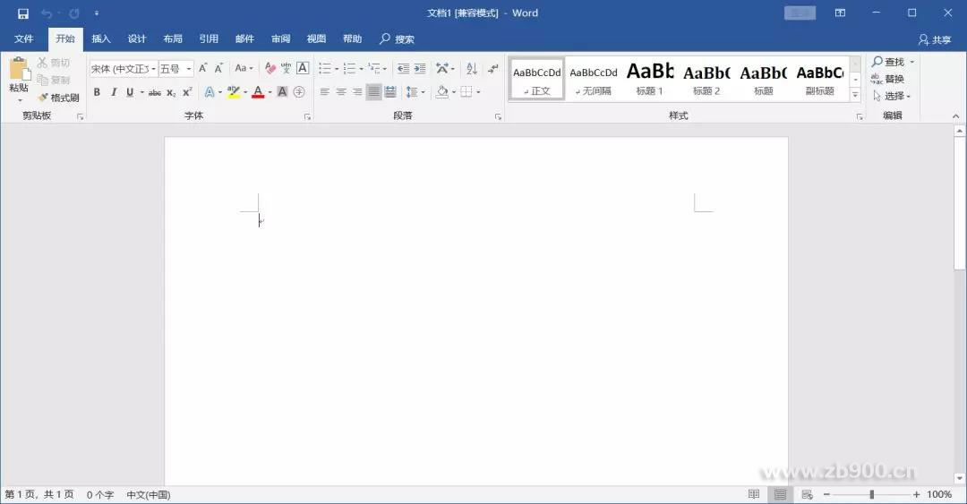Image resolution: width=967 pixels, height=504 pixels.
Task: Click the zoom slider handle
Action: click(x=871, y=494)
